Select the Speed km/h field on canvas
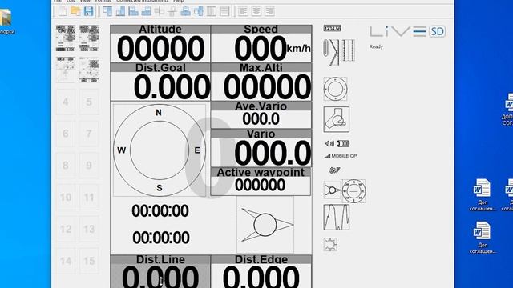Viewport: 513px width, 288px height. 261,43
